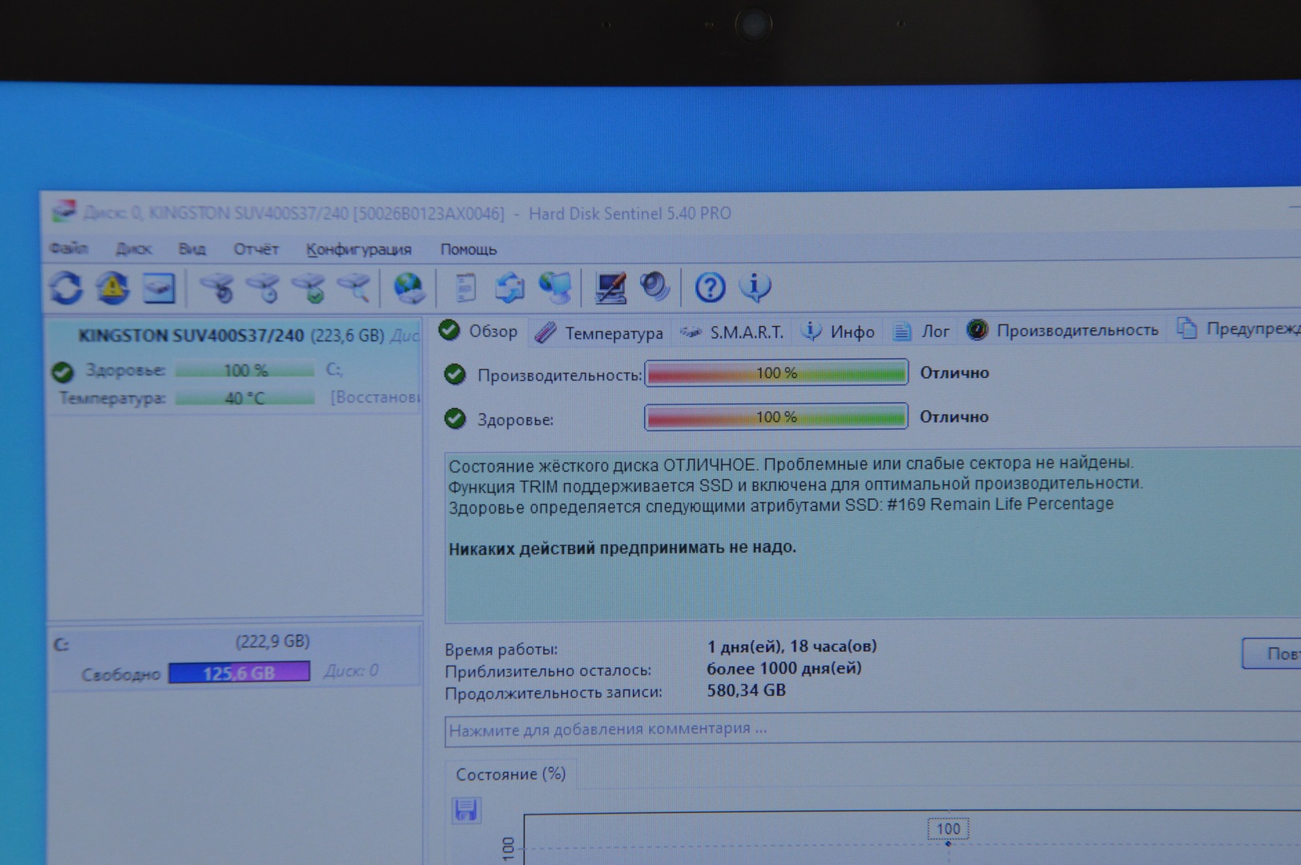This screenshot has height=865, width=1301.
Task: Switch to the S.M.A.R.T. tab
Action: click(732, 332)
